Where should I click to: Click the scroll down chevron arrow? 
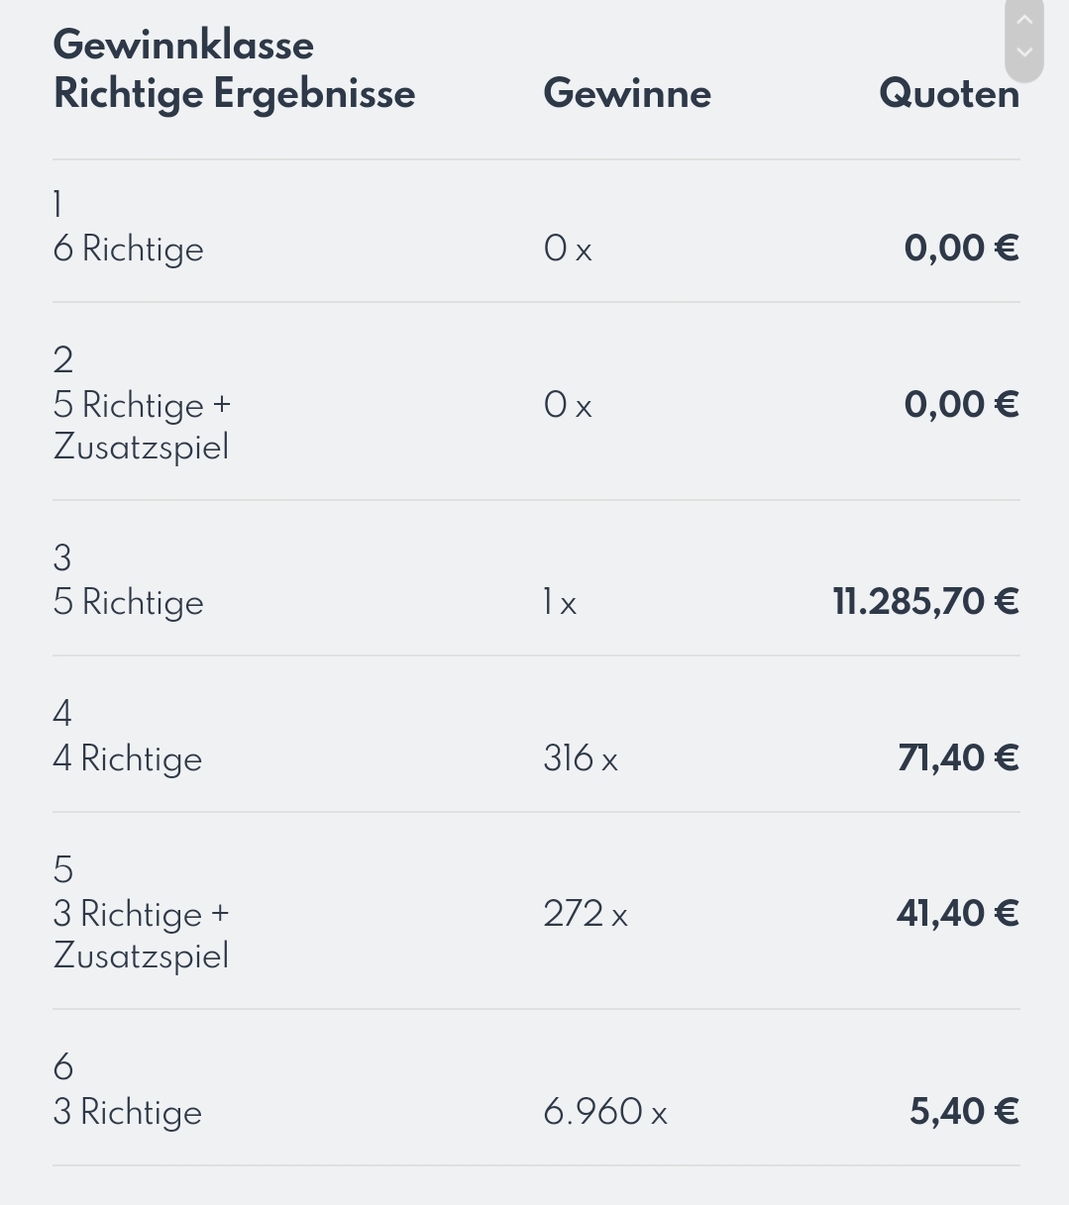[x=1024, y=52]
